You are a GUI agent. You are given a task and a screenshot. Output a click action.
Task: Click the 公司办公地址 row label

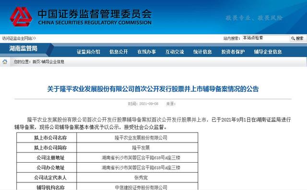[x=50, y=167]
